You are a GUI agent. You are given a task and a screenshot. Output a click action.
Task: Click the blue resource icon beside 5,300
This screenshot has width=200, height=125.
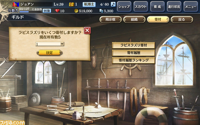click(101, 11)
